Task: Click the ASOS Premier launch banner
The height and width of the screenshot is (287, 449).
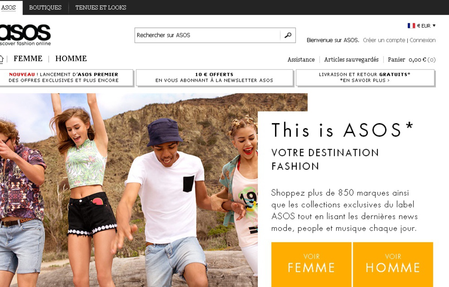Action: pos(66,77)
